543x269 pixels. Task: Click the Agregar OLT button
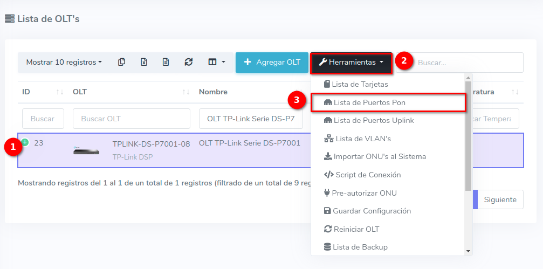coord(272,62)
